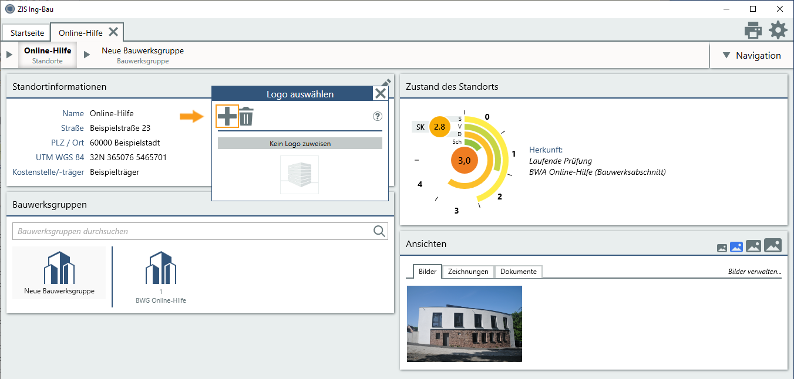
Task: Click the Kein Logo zuweisen button
Action: coord(300,144)
